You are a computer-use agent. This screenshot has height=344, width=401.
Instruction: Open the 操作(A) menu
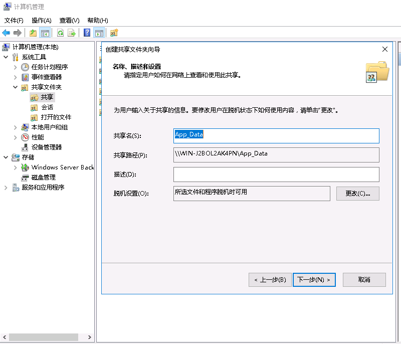click(42, 21)
